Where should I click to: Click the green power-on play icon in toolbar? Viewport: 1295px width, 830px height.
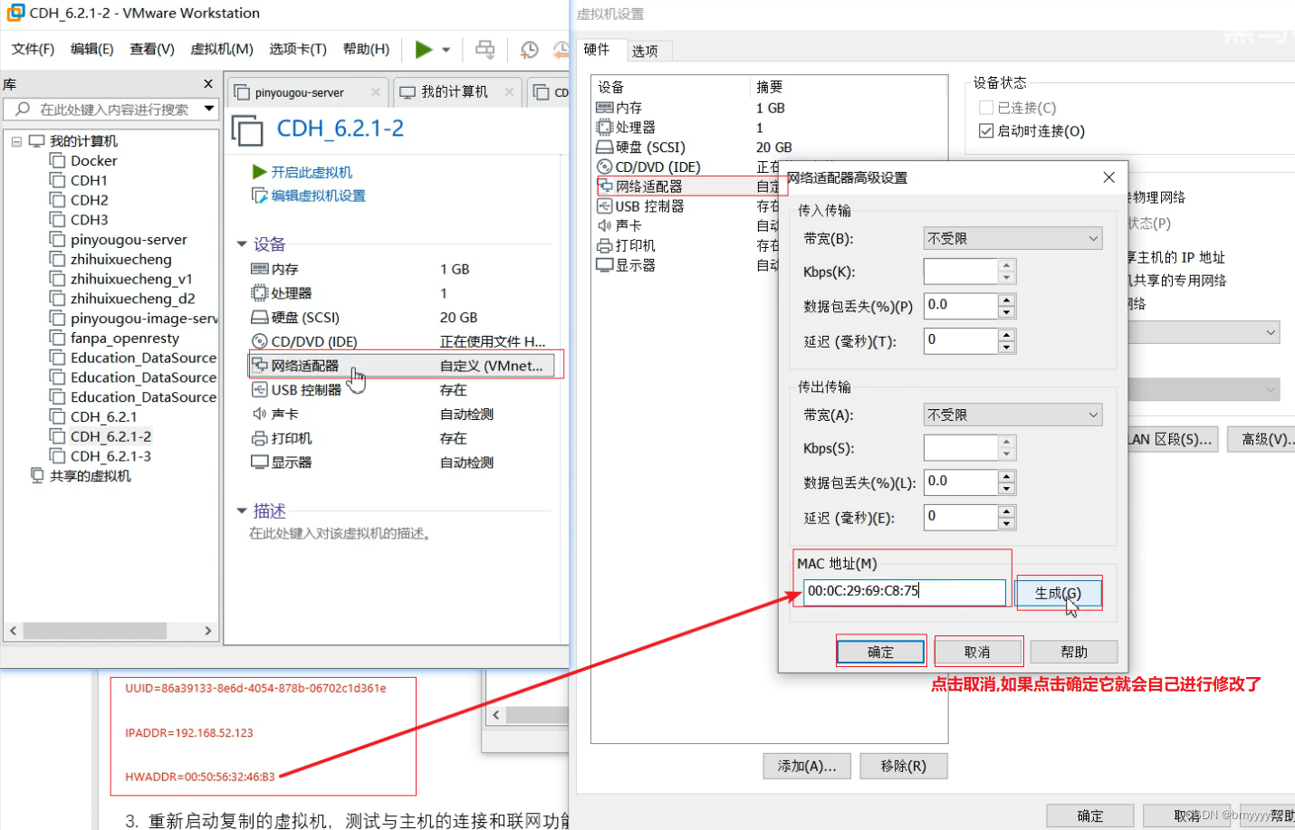click(423, 49)
